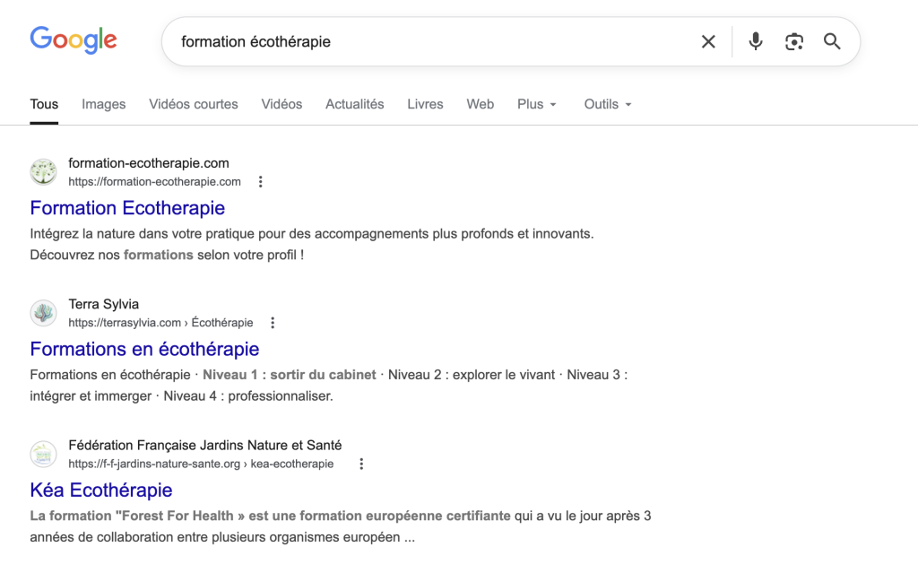918x573 pixels.
Task: Clear the search query with X
Action: tap(708, 41)
